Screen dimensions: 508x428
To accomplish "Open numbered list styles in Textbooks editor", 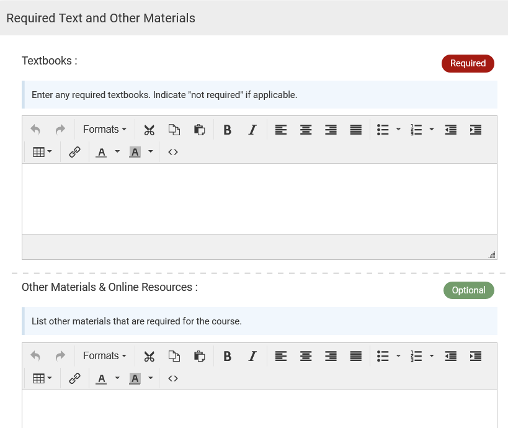I will pyautogui.click(x=432, y=130).
